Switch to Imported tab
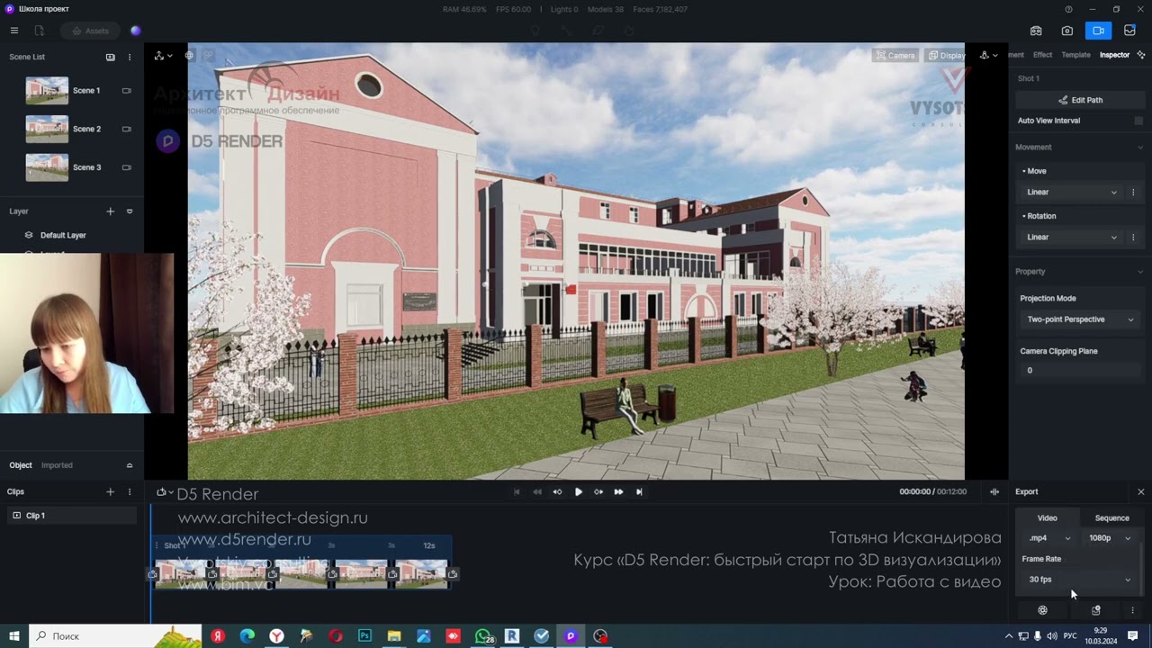Viewport: 1152px width, 648px height. coord(57,465)
